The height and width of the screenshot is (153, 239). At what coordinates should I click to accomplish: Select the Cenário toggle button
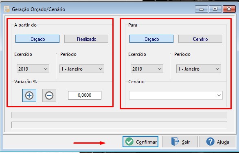200,39
